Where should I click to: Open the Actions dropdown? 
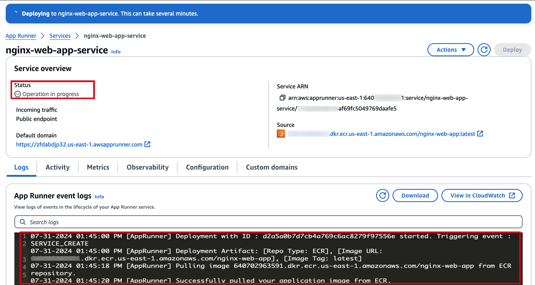pos(450,49)
